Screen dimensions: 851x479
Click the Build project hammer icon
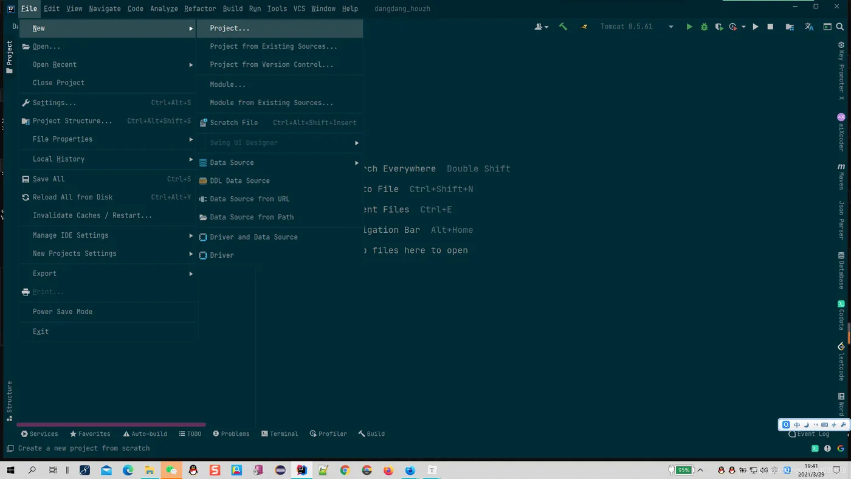tap(563, 27)
